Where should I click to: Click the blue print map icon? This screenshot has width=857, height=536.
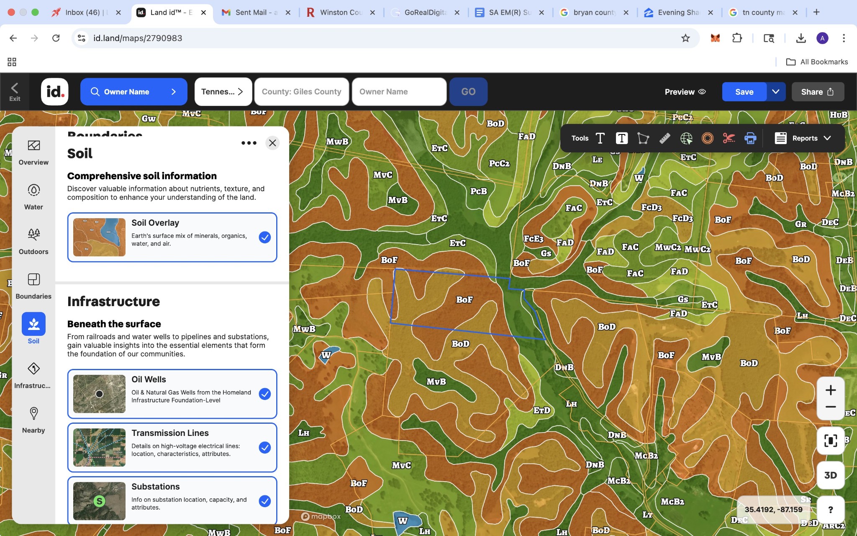(750, 138)
